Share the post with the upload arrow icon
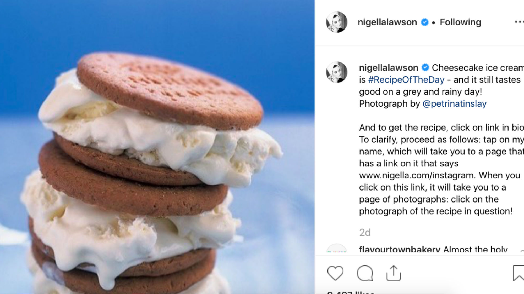 pyautogui.click(x=394, y=273)
